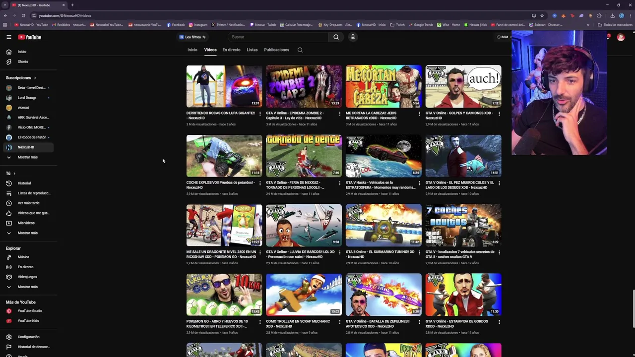Select the NexxuzHD - YouTube browser tab
This screenshot has width=635, height=357.
pyautogui.click(x=38, y=5)
